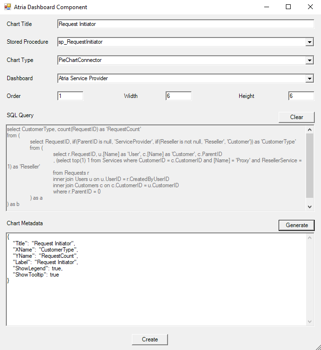This screenshot has height=350, width=321.
Task: Click the "inner join Customers c" SQL line
Action: (116, 185)
